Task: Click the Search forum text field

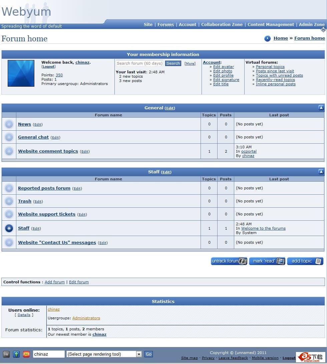Action: point(140,63)
